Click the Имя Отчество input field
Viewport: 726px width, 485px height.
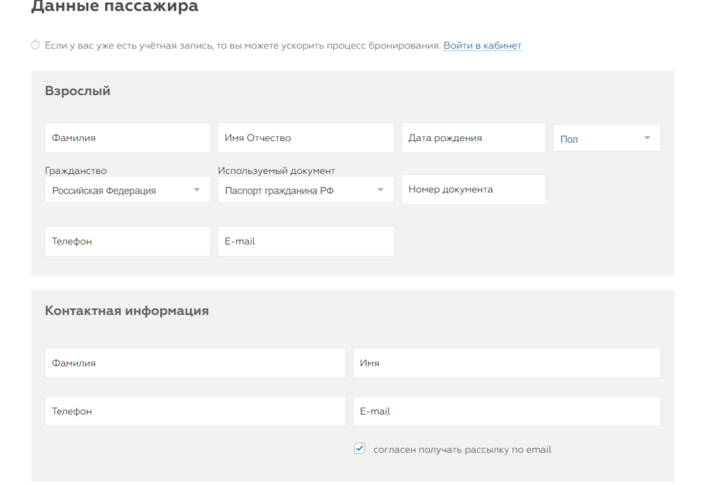click(306, 138)
